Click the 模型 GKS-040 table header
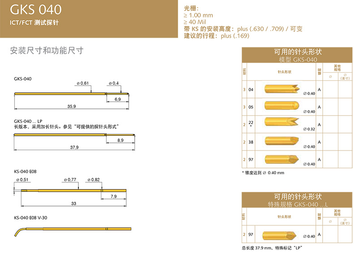354x254 pixels. pyautogui.click(x=298, y=60)
